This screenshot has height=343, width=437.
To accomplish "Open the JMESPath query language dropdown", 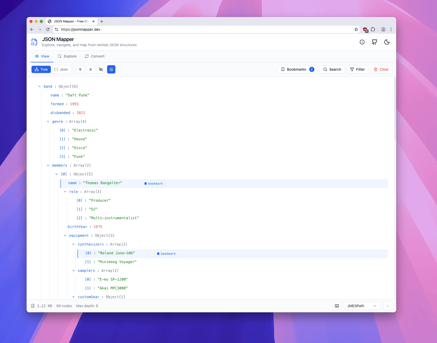I will [362, 306].
